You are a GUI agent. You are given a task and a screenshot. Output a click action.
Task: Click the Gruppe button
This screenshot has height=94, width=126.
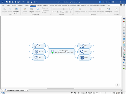[x=116, y=10]
